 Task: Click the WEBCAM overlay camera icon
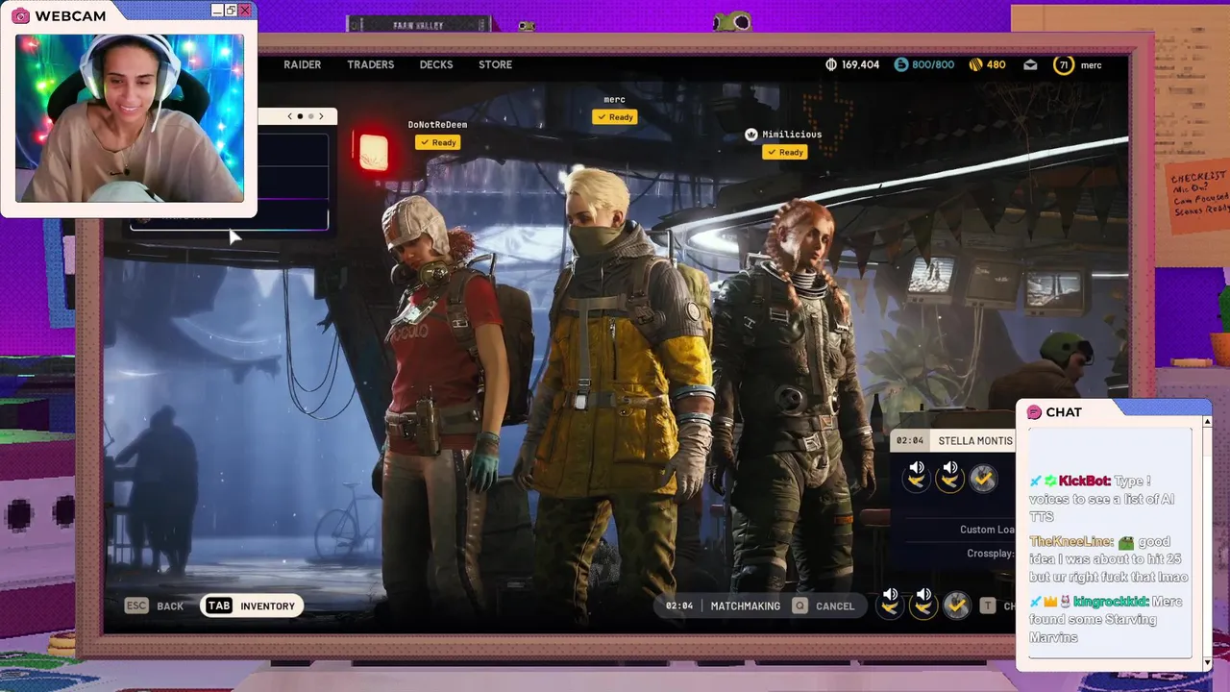click(x=19, y=16)
